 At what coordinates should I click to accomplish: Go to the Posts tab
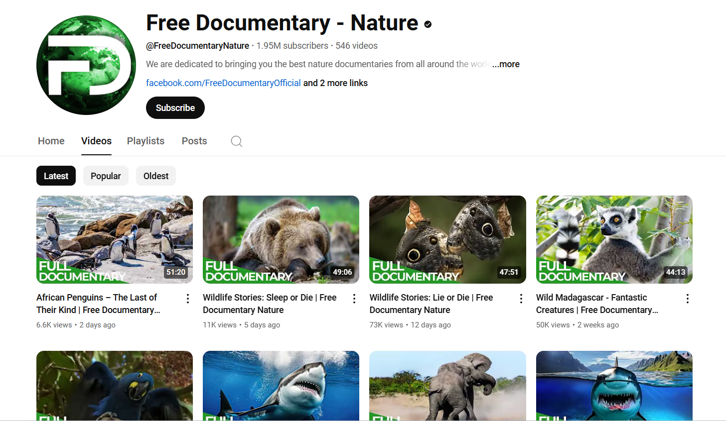pos(194,141)
